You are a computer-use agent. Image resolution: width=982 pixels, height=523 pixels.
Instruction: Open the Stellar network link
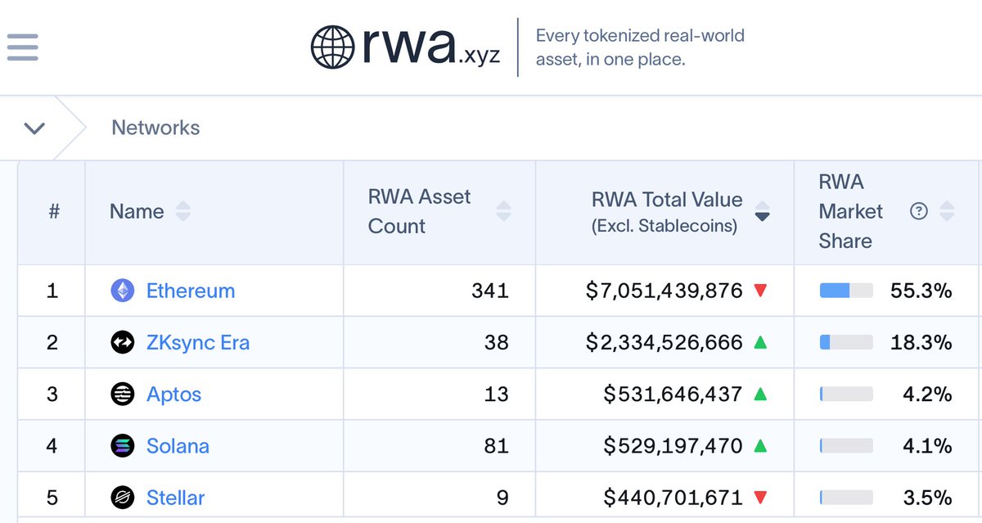[x=175, y=498]
